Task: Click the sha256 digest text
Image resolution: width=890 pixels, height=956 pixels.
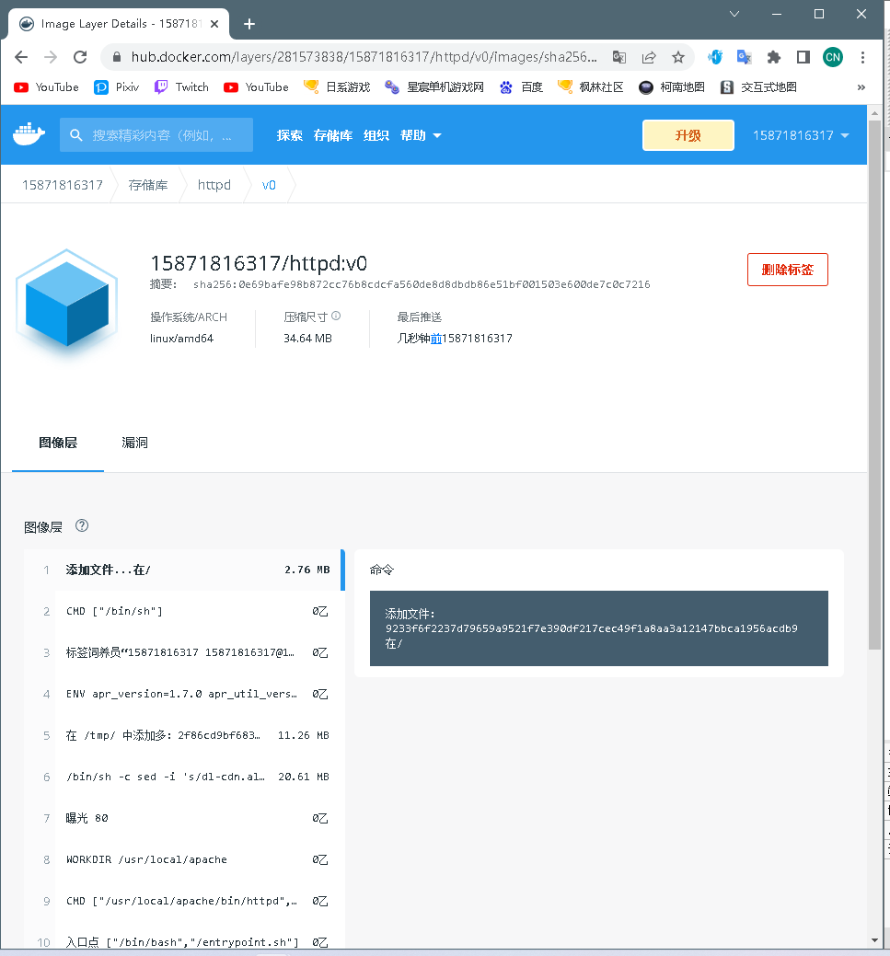Action: click(x=422, y=284)
